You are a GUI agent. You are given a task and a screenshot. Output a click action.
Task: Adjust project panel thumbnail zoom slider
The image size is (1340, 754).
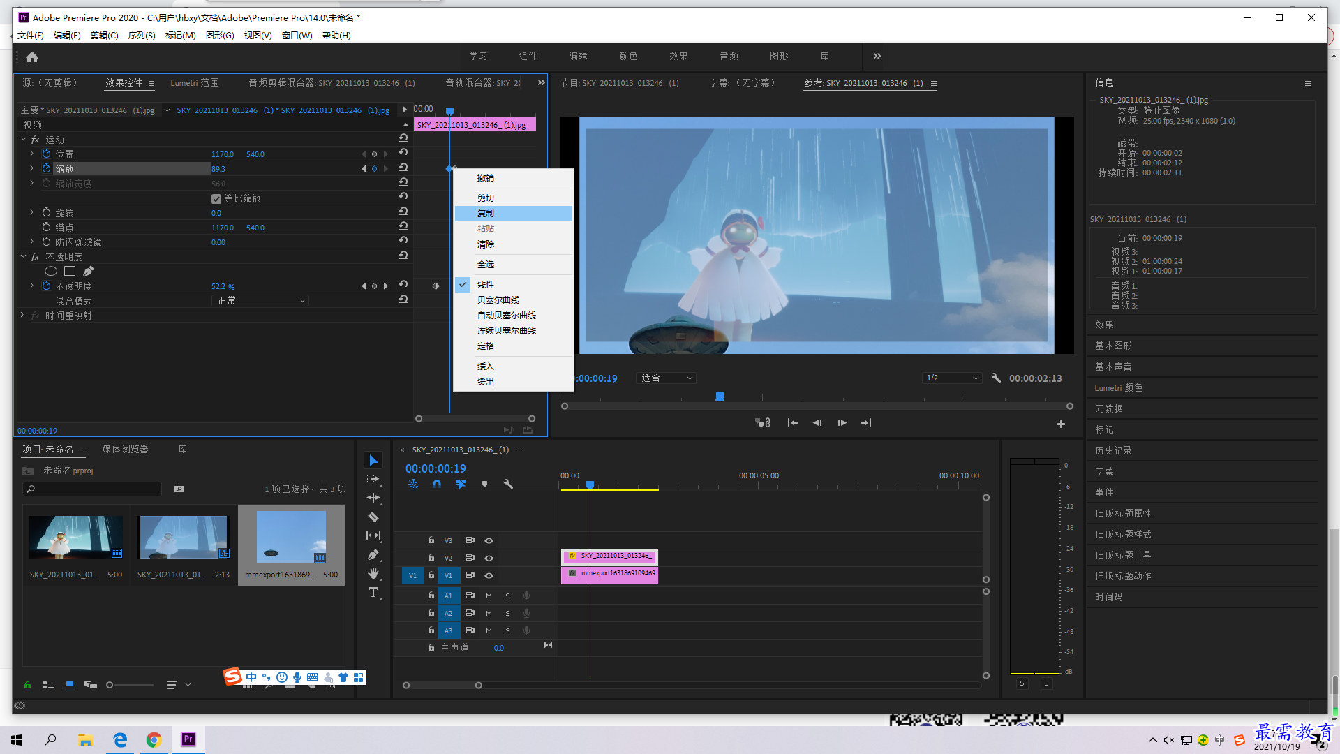pyautogui.click(x=110, y=685)
